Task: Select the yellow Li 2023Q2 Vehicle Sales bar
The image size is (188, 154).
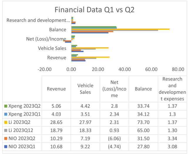Action: pos(90,48)
